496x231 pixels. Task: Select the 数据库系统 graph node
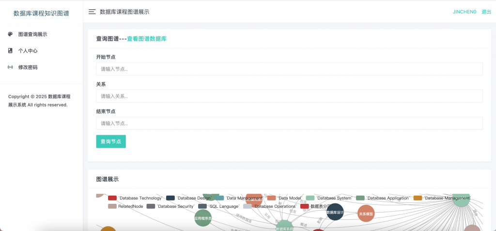click(285, 226)
